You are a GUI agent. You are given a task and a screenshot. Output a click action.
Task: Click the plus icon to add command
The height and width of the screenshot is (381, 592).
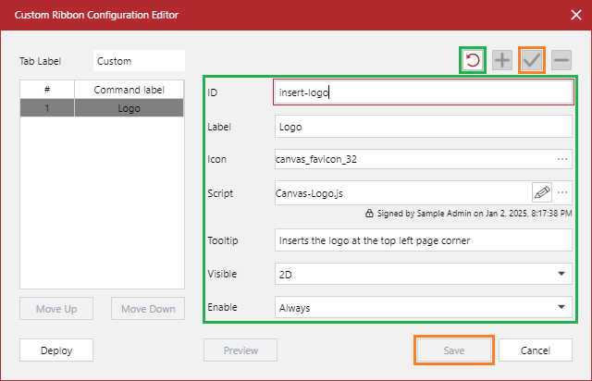[501, 61]
